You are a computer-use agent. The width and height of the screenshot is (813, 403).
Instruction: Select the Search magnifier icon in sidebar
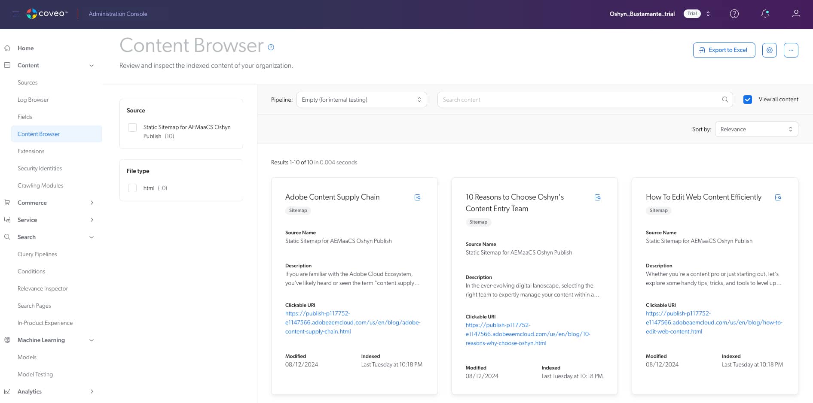click(x=7, y=237)
